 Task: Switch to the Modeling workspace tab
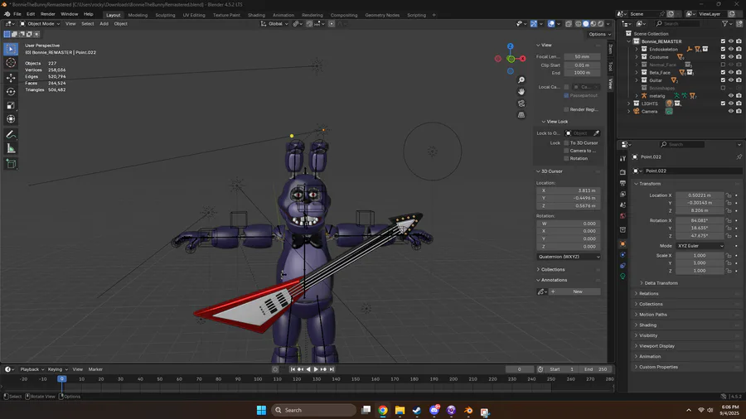click(x=138, y=15)
